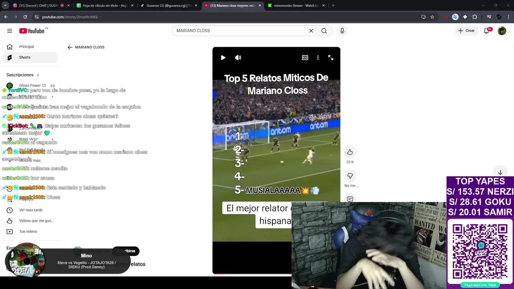Click the Crear button
This screenshot has height=289, width=514.
(x=466, y=31)
